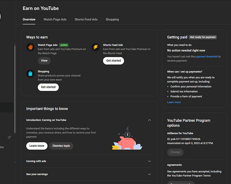Image resolution: width=231 pixels, height=184 pixels.
Task: Click the Submit tax information bullet
Action: (184, 91)
